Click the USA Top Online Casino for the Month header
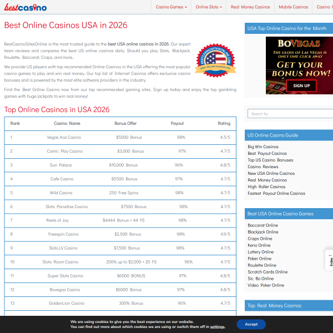The width and height of the screenshot is (333, 333). [289, 28]
